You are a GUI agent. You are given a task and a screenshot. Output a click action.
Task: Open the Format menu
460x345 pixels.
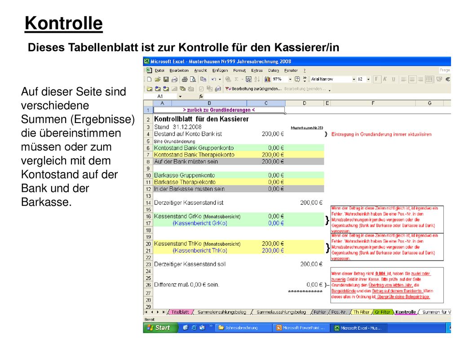[x=239, y=71]
